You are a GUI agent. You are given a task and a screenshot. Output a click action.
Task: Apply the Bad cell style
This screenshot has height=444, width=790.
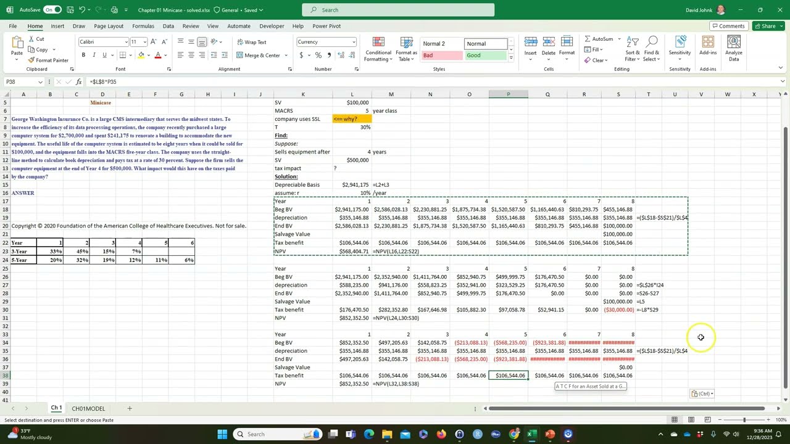[x=442, y=55]
